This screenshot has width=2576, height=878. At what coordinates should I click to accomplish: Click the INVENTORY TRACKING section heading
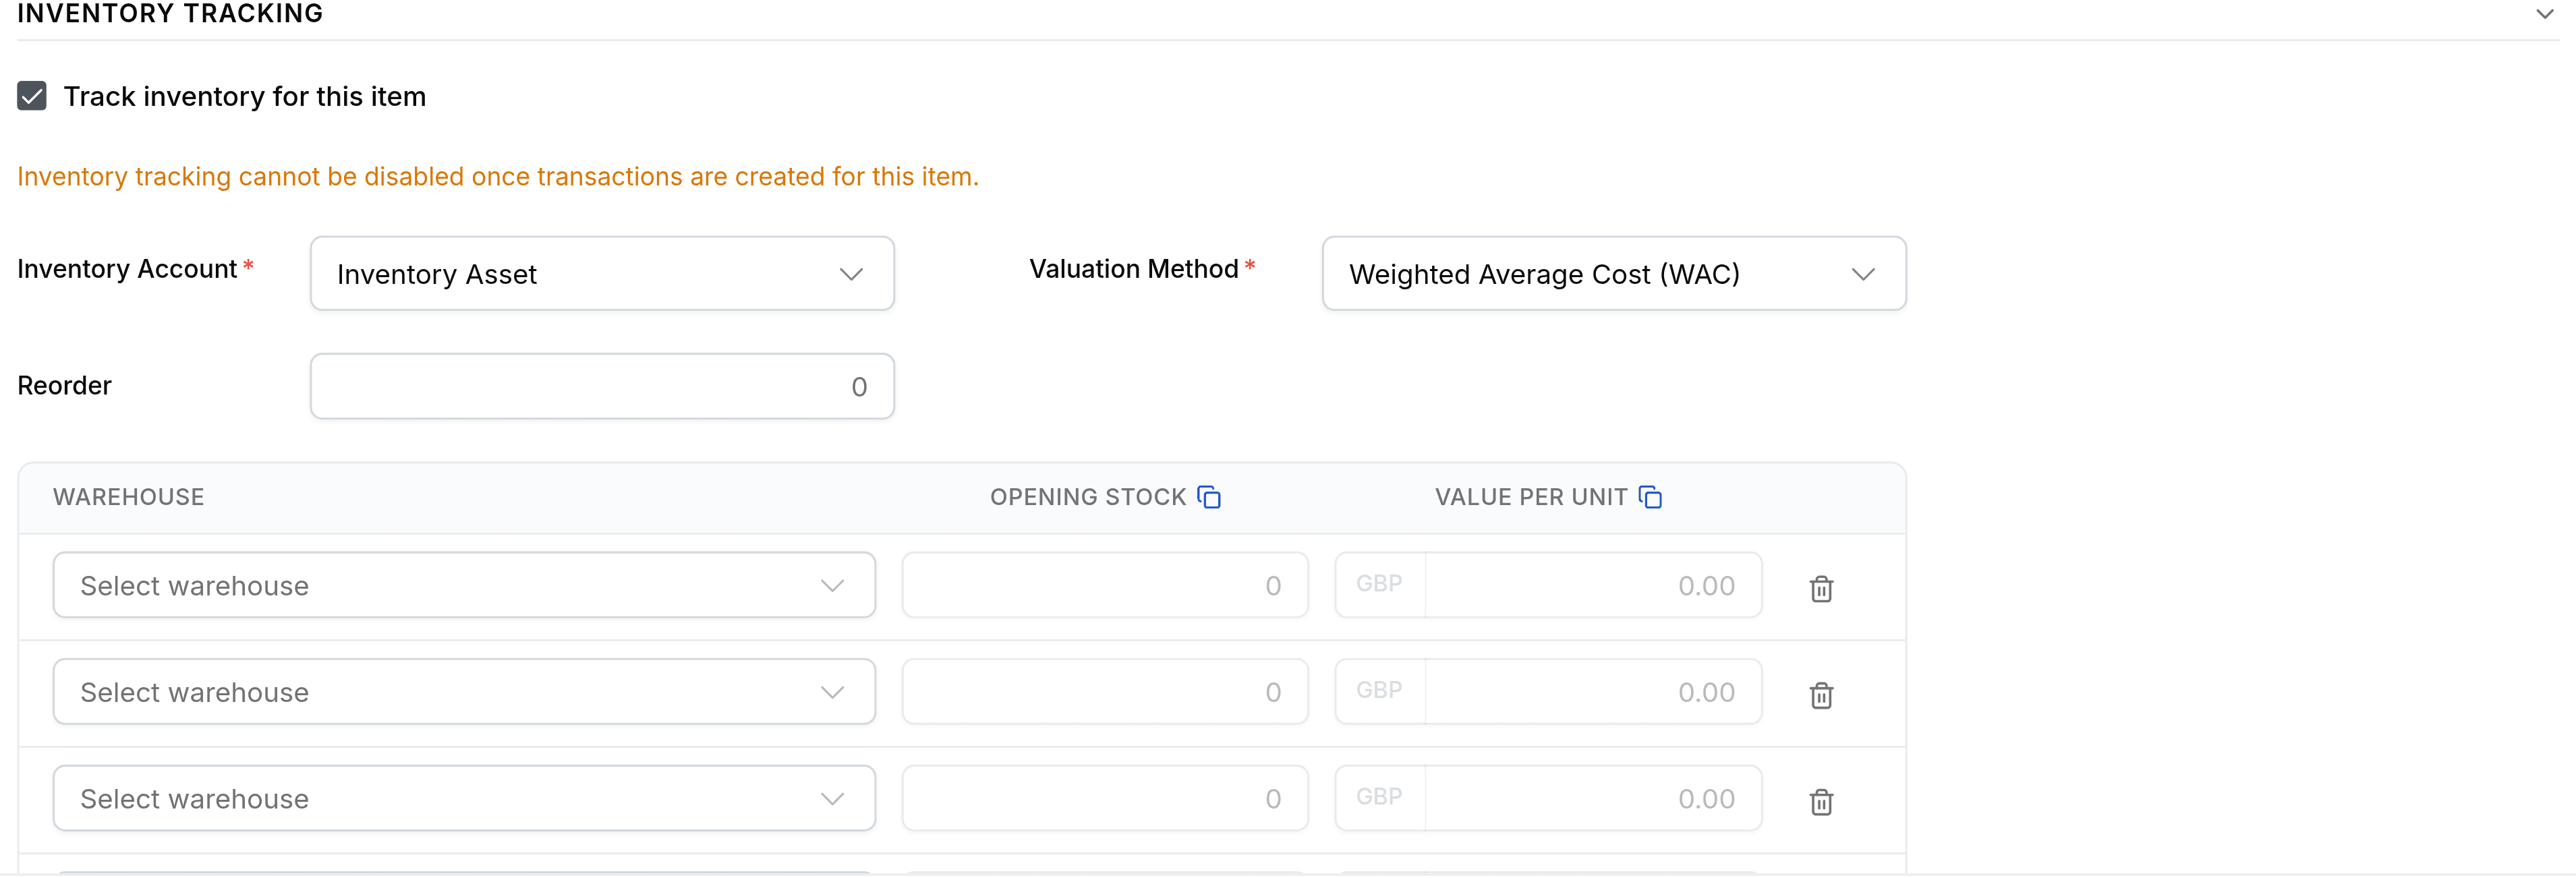pyautogui.click(x=170, y=14)
